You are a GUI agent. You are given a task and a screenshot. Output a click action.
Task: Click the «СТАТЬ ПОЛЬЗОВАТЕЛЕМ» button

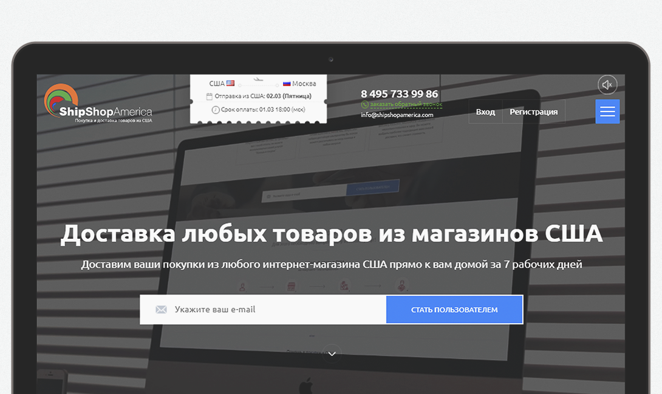point(454,309)
